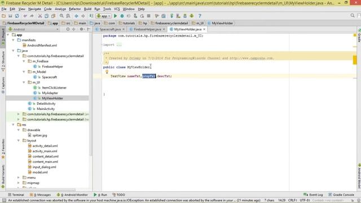Screen dimensions: 361x203
Task: Collapse the m_FireBase package
Action: point(24,61)
